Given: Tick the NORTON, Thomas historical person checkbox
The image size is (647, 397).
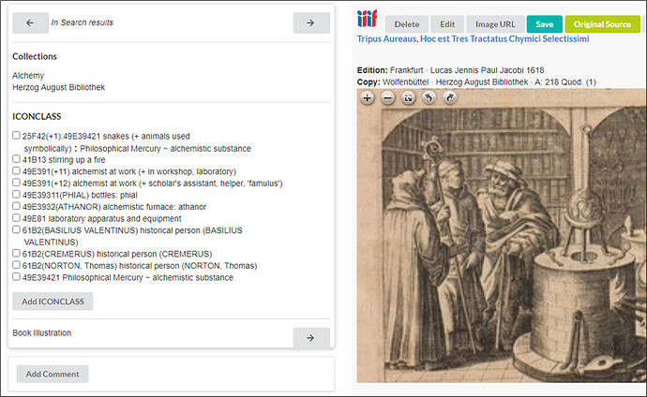Looking at the screenshot, I should click(x=16, y=265).
